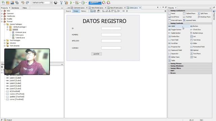
Task: Pick the Slider component in Palette
Action: [x=194, y=43]
